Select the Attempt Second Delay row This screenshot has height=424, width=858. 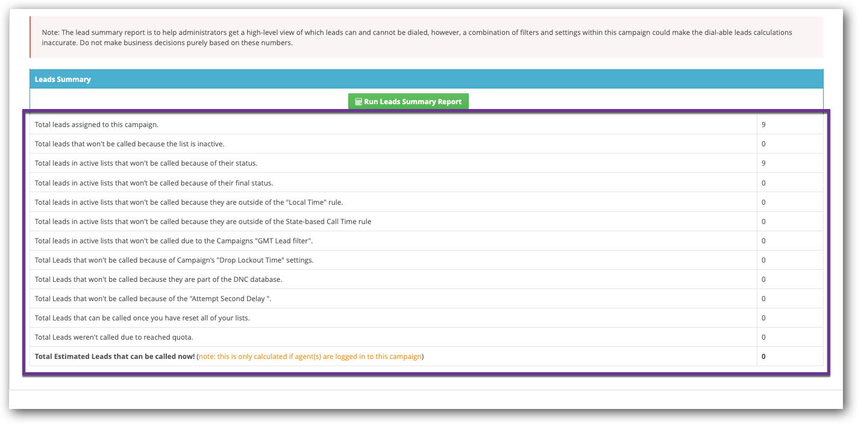coord(241,298)
